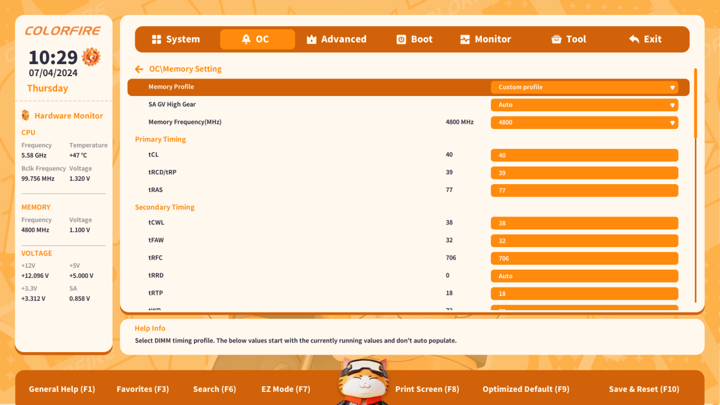
Task: Open the Advanced tab
Action: [336, 39]
